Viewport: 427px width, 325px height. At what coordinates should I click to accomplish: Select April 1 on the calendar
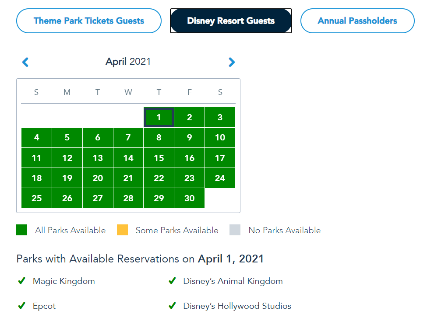pyautogui.click(x=159, y=117)
